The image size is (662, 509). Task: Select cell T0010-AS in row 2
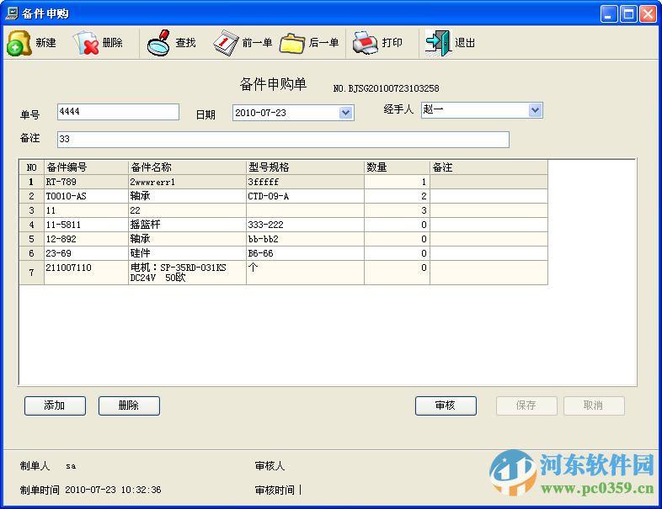86,196
